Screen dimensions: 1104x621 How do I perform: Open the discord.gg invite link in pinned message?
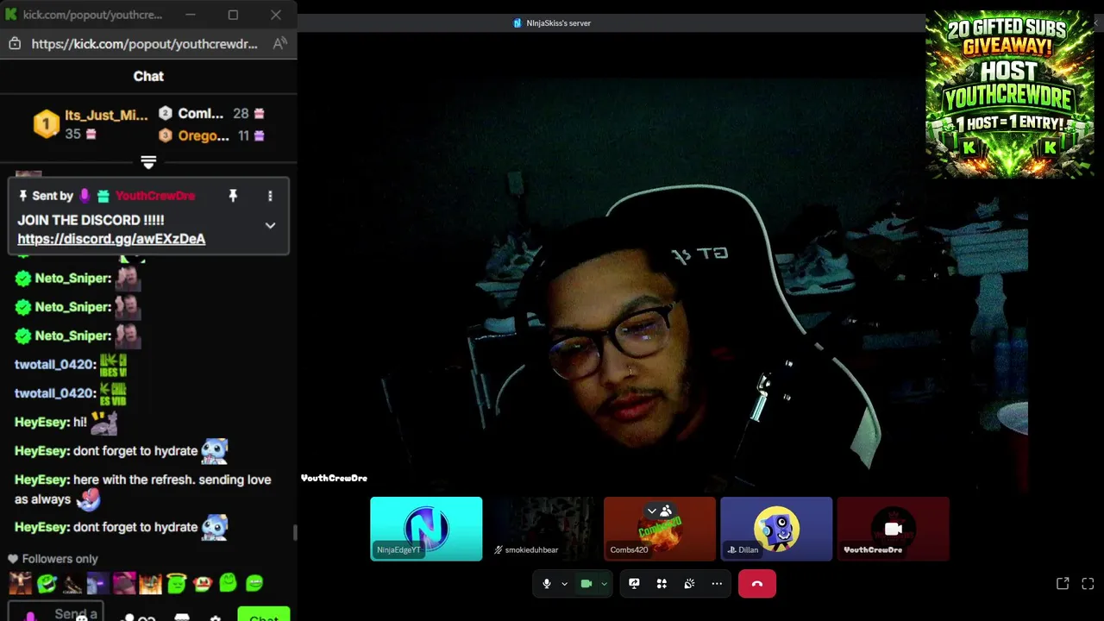[111, 239]
